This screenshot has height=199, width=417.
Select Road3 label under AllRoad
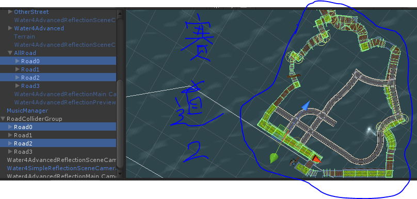pos(30,86)
